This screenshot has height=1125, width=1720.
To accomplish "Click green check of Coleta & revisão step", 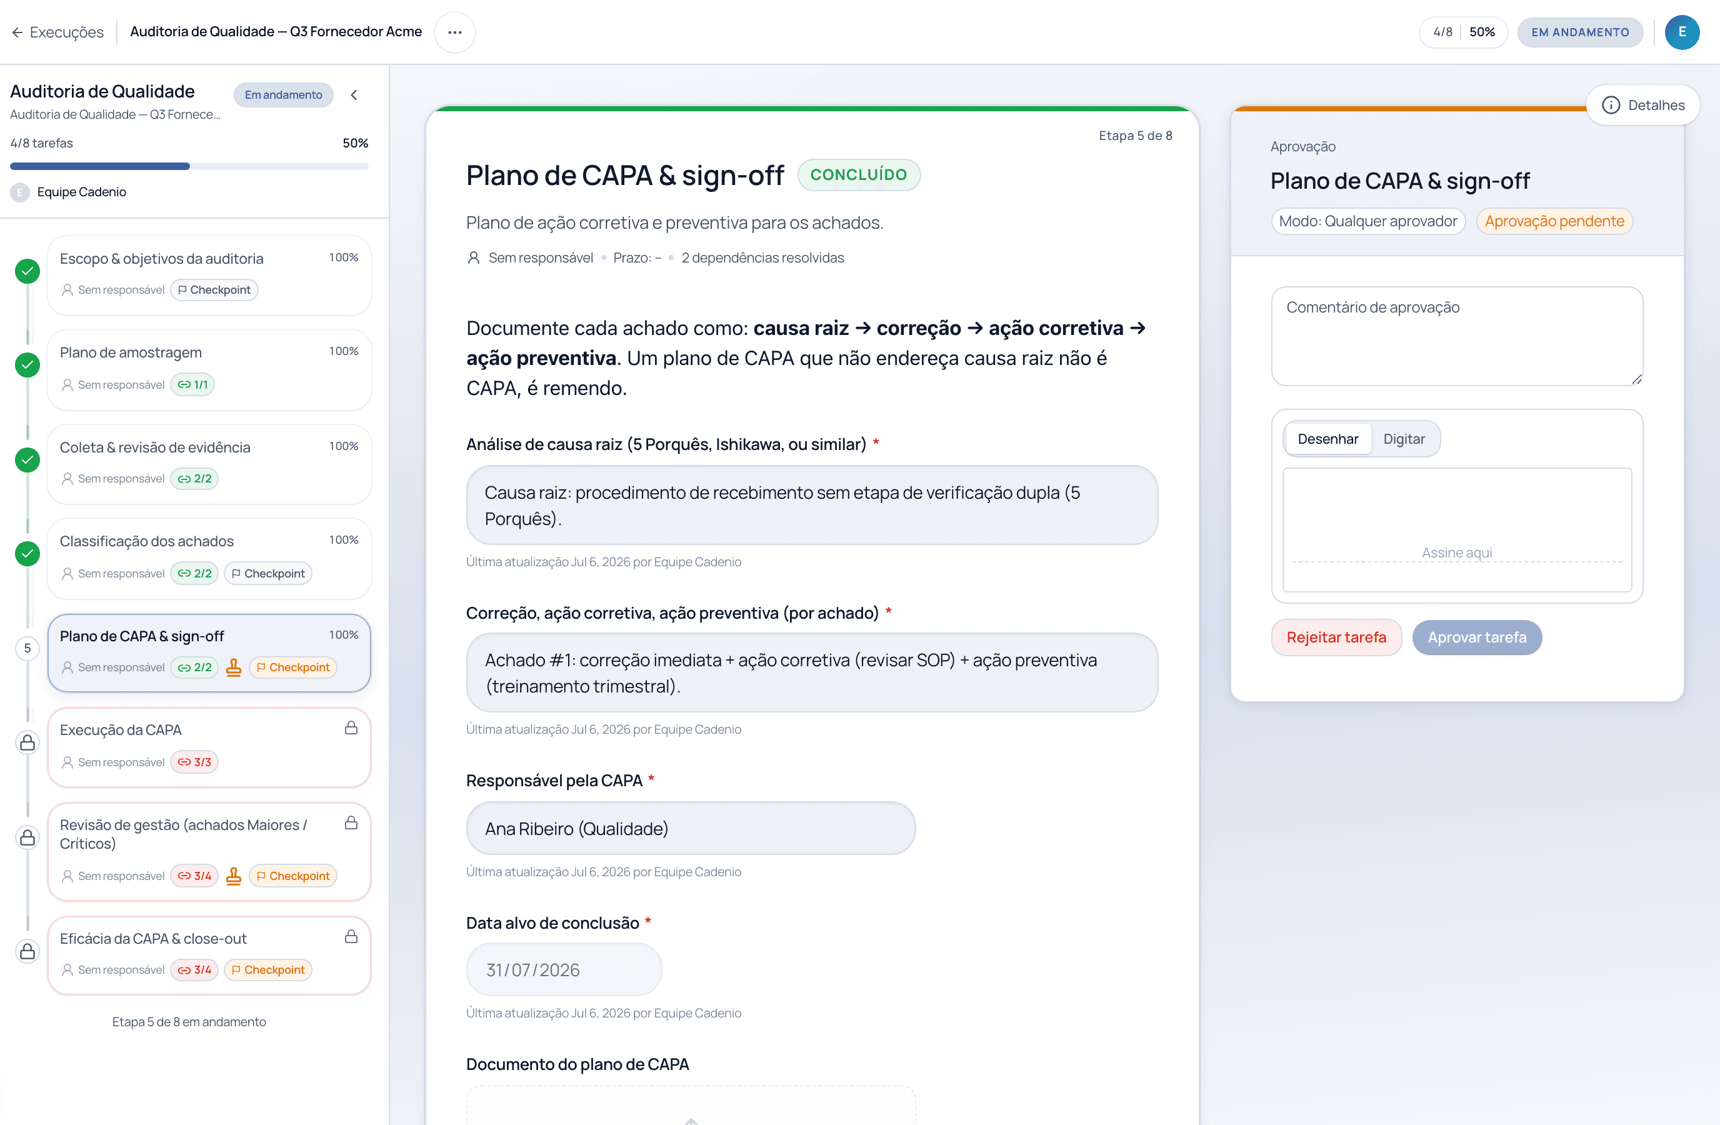I will pos(27,459).
